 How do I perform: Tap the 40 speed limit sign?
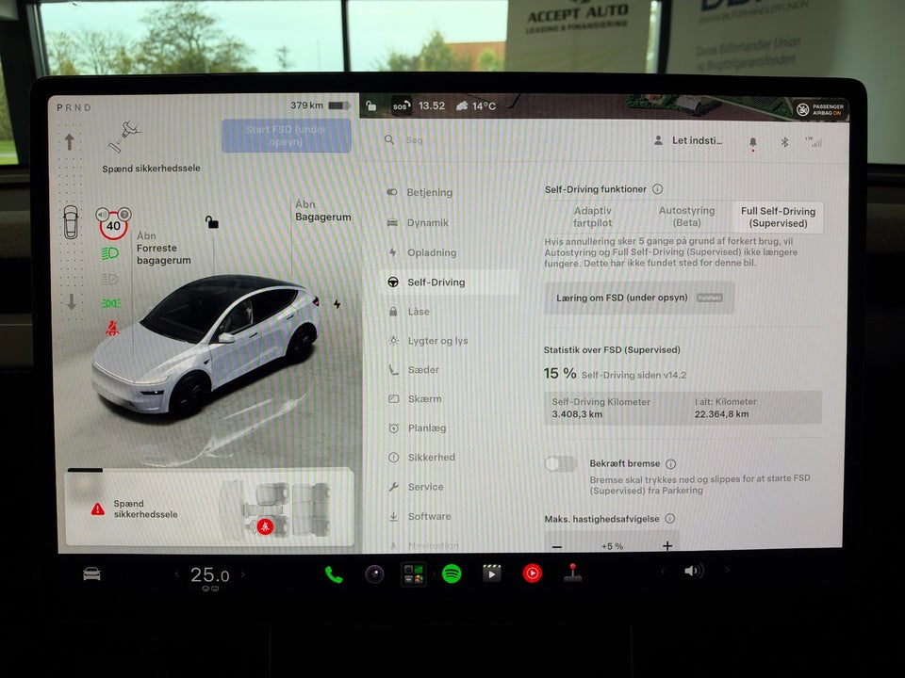(x=114, y=224)
